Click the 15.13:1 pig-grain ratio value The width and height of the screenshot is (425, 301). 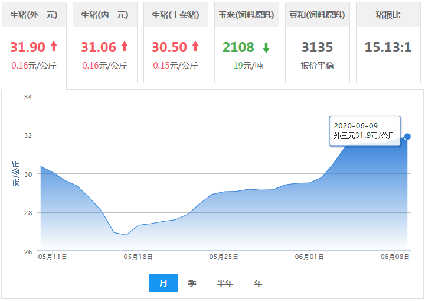pyautogui.click(x=388, y=47)
